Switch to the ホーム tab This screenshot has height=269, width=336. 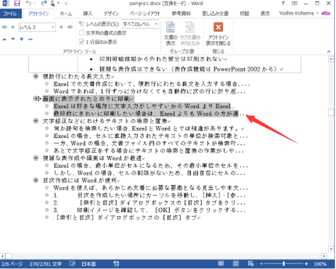(66, 14)
